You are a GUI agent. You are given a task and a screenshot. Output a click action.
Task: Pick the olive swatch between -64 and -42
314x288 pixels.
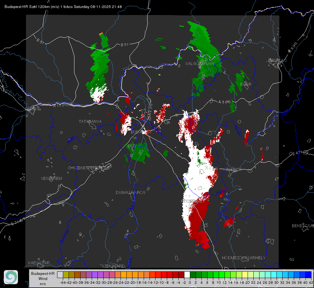click(x=66, y=275)
